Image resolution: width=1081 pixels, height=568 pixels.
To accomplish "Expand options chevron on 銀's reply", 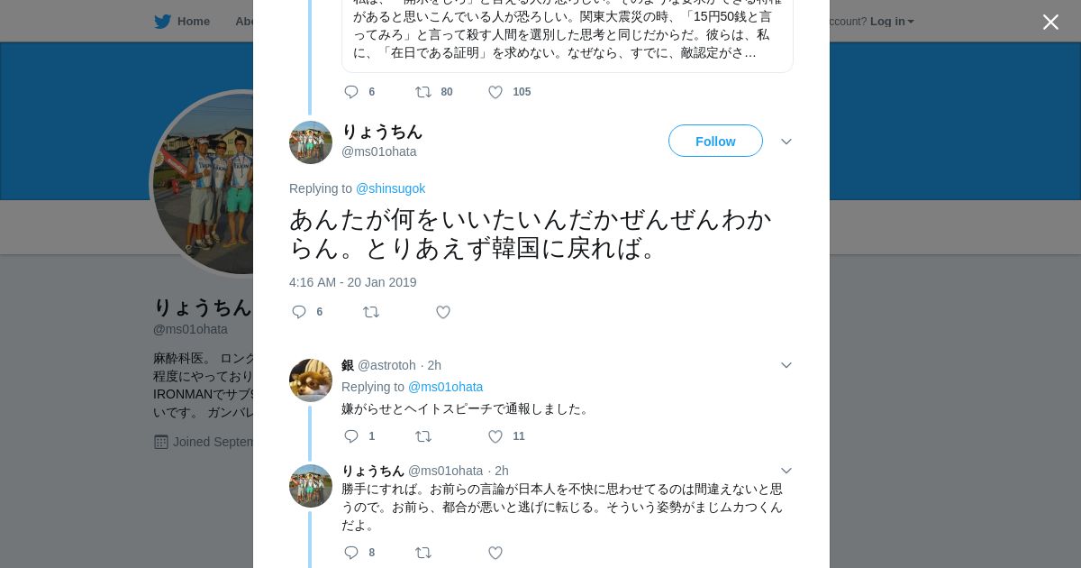I will click(x=786, y=365).
